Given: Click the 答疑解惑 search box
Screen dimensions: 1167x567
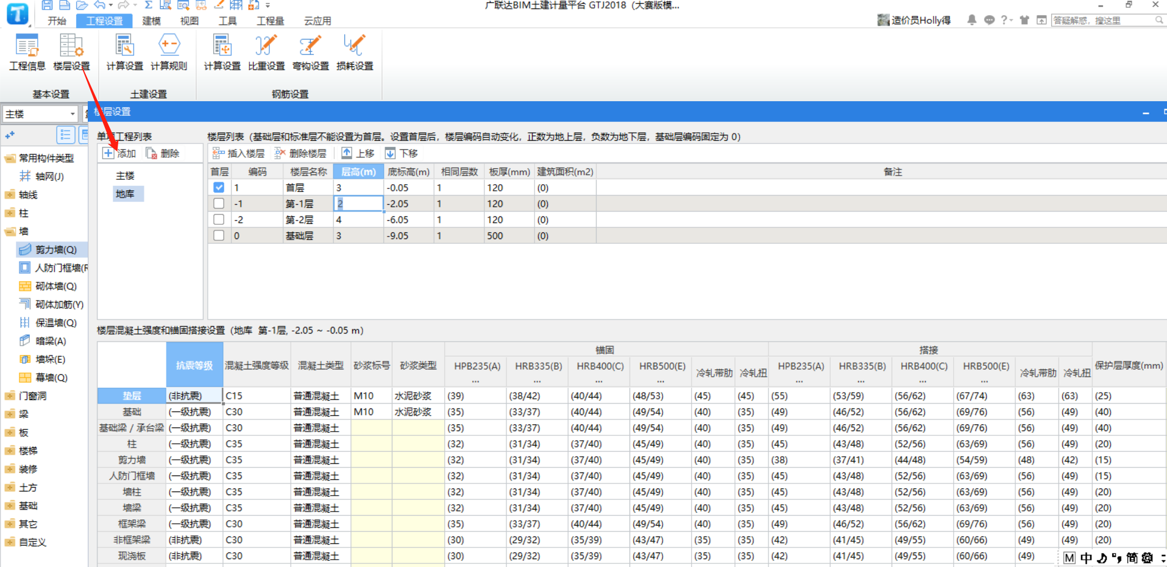Looking at the screenshot, I should tap(1108, 20).
